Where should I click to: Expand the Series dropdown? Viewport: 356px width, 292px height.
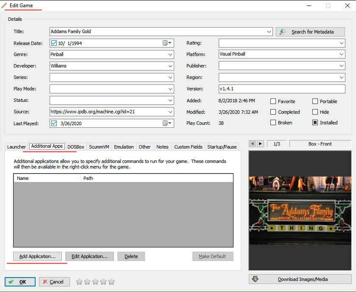click(x=170, y=78)
